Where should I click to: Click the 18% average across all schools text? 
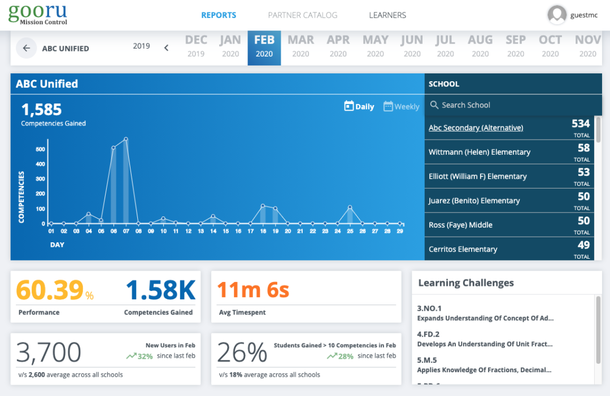pos(269,375)
